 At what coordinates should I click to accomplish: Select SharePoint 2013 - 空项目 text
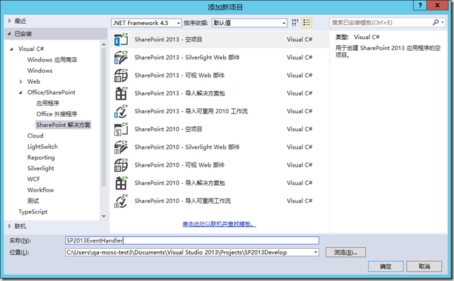pyautogui.click(x=168, y=39)
